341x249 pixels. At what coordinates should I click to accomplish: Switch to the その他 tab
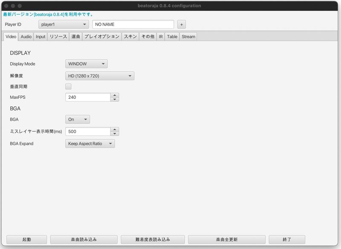148,37
